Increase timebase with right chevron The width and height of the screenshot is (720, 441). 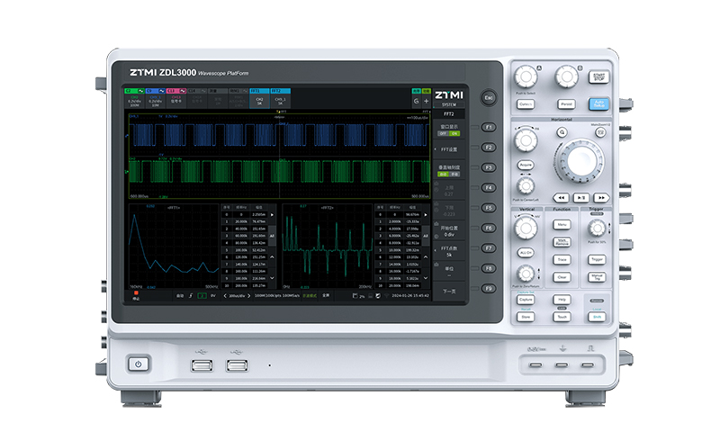tap(249, 296)
